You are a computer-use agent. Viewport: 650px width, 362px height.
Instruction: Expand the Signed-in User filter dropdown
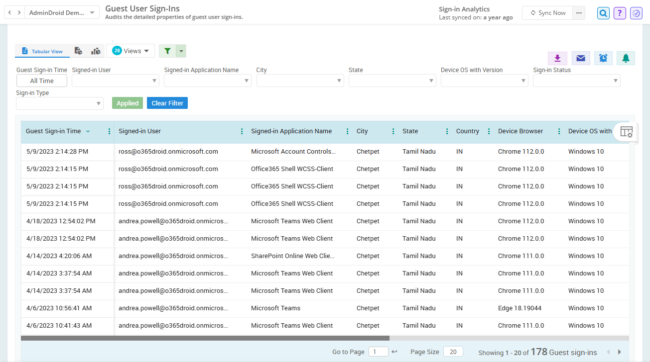[x=115, y=81]
